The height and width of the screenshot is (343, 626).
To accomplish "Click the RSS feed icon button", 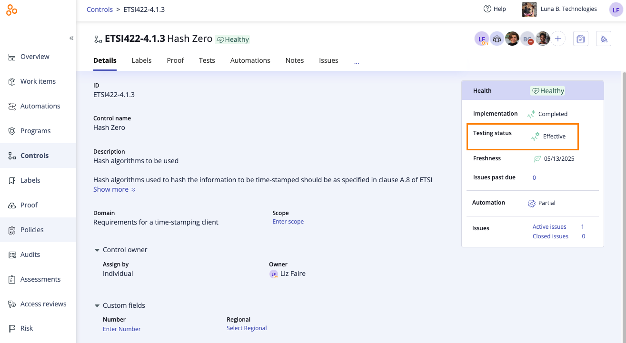I will 603,39.
